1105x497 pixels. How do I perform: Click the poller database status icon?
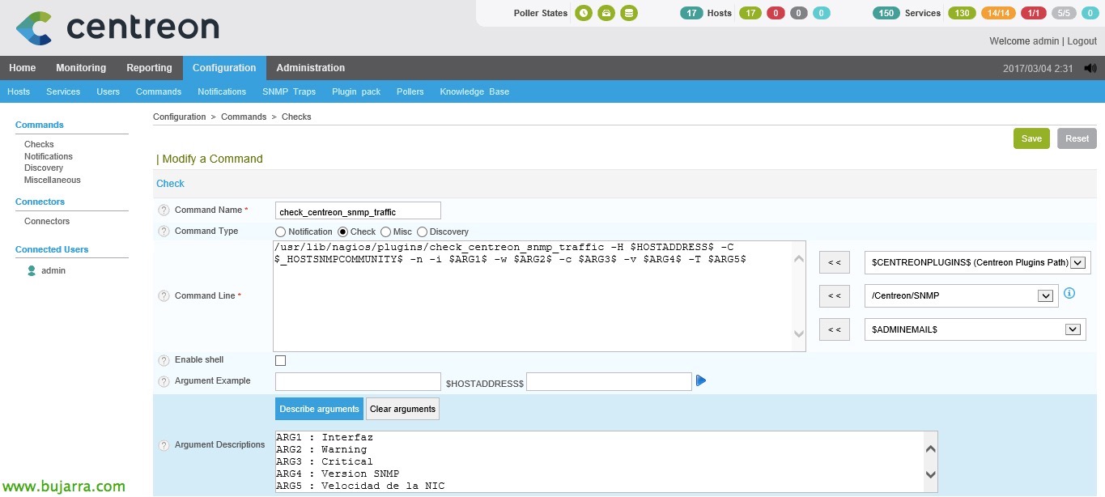click(630, 13)
